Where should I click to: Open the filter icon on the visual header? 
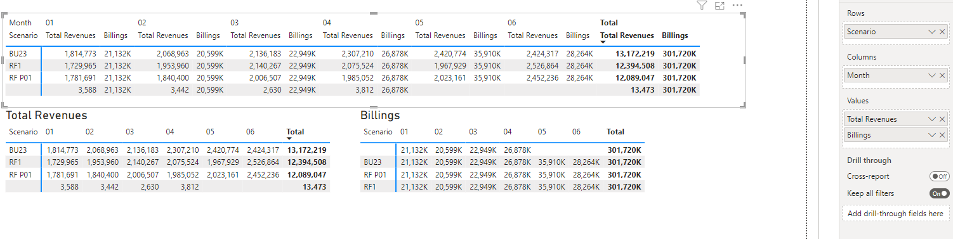point(702,5)
